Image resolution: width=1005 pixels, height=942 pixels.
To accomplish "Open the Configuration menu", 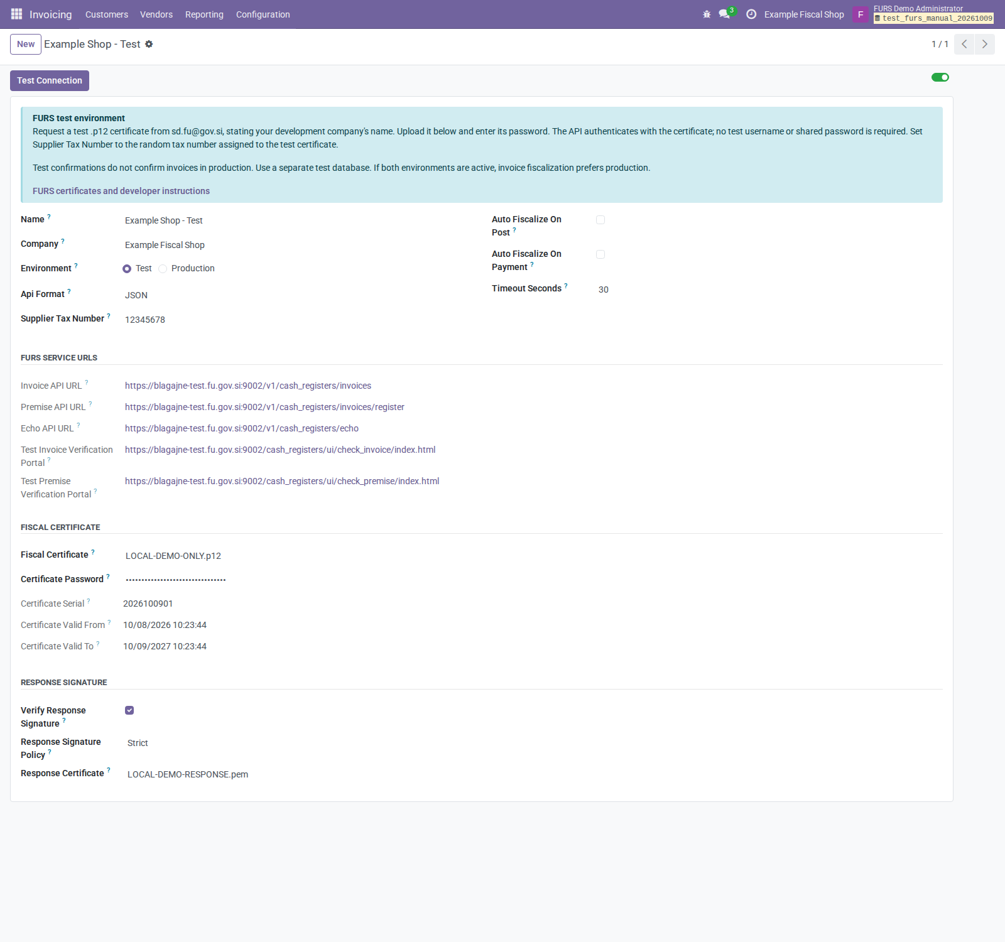I will [x=263, y=14].
